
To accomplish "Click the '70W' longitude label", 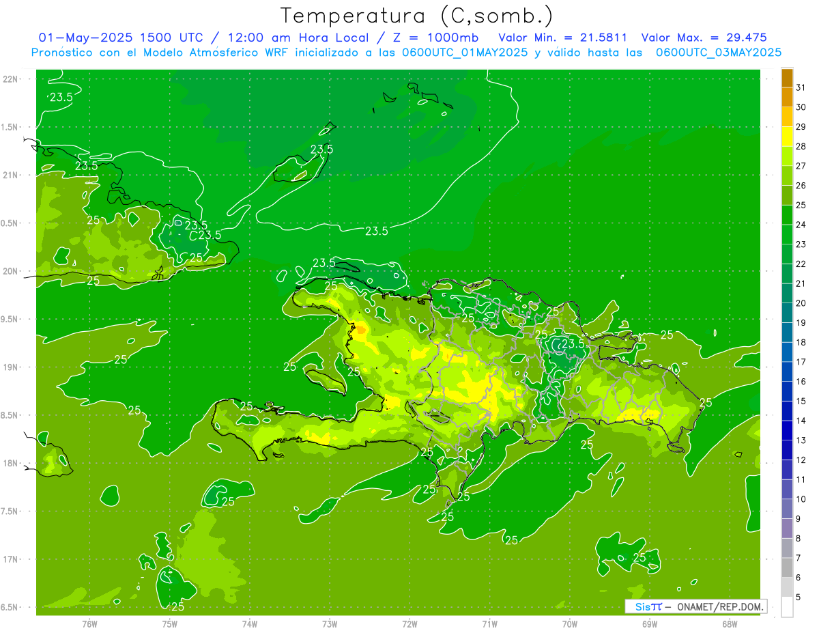I will pos(570,623).
